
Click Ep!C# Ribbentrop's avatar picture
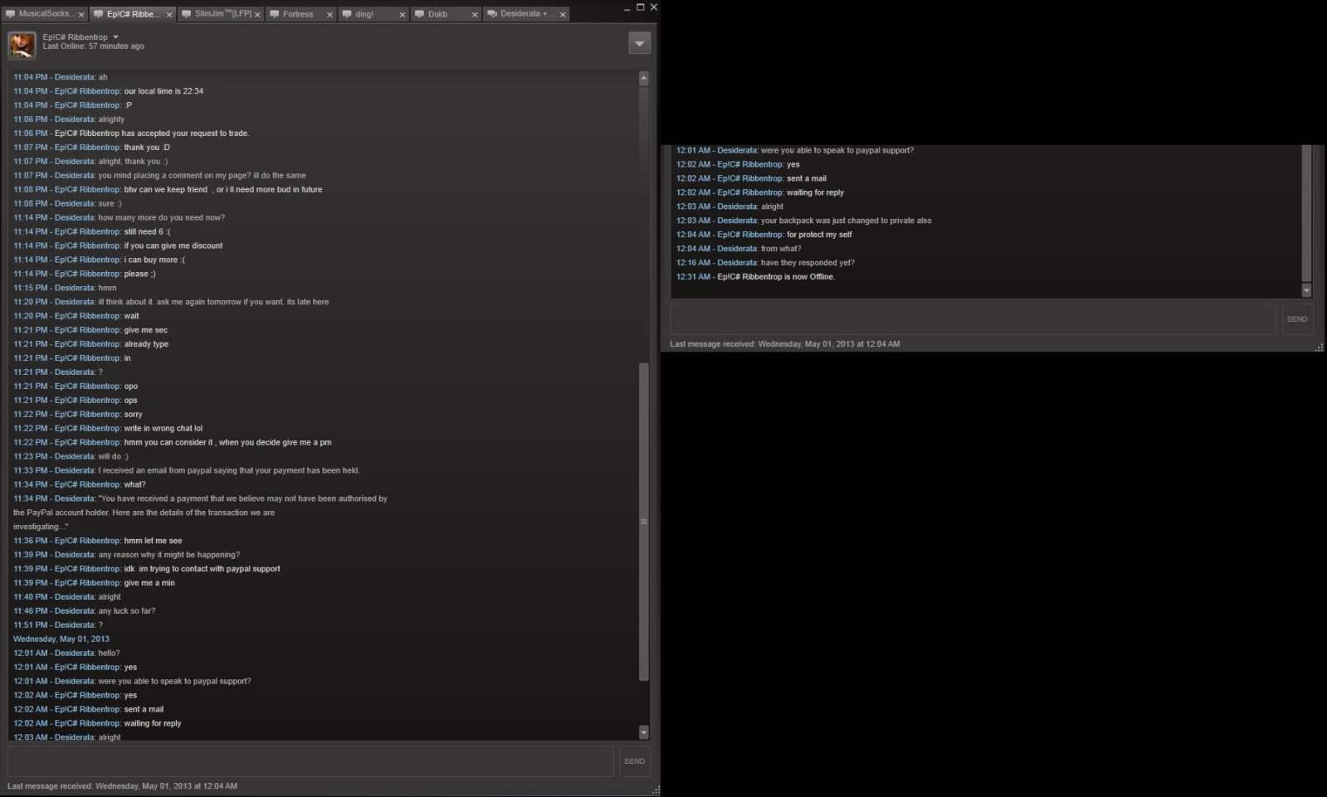[x=22, y=45]
